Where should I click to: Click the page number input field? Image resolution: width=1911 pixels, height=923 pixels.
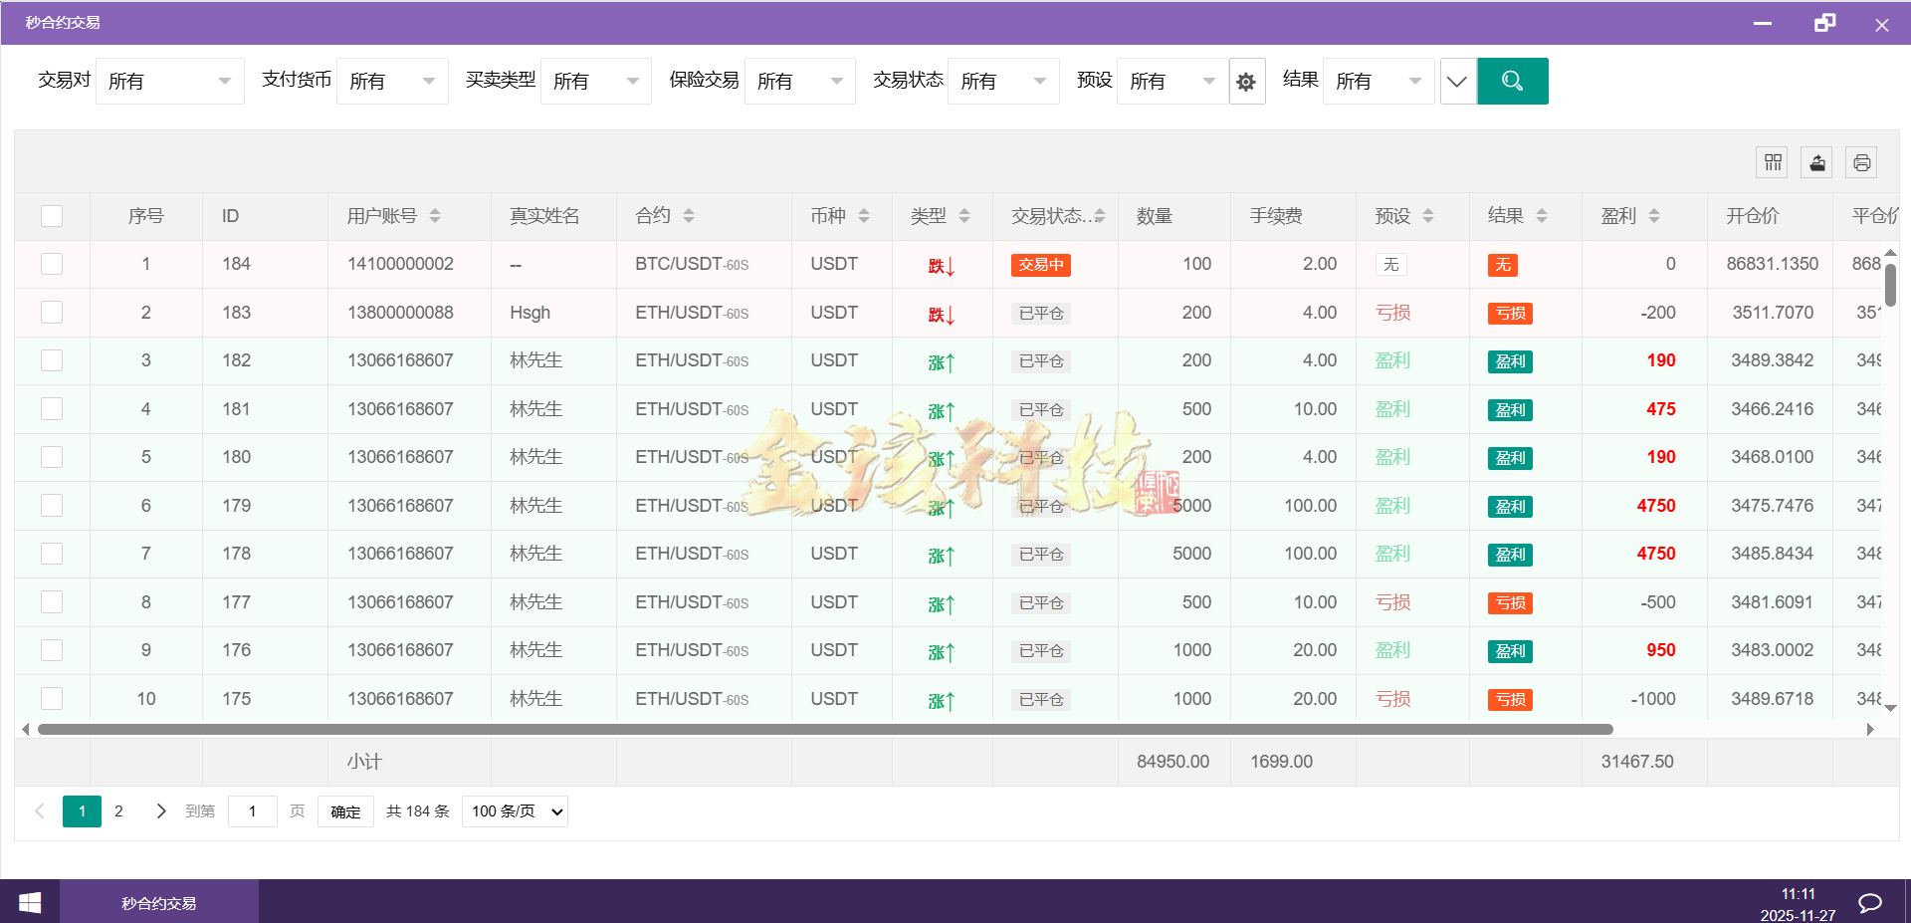tap(252, 811)
